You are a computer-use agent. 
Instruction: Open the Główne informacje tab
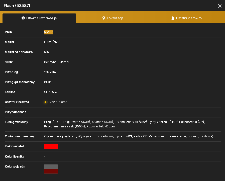(39, 18)
